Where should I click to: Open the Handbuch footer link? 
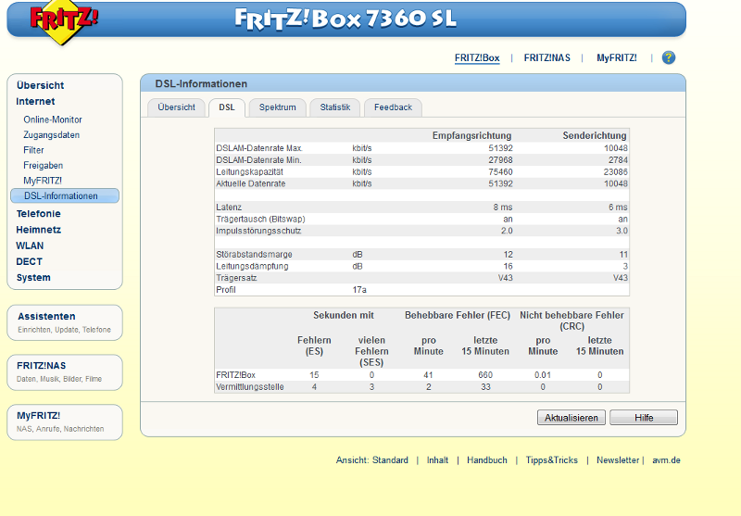(x=487, y=460)
